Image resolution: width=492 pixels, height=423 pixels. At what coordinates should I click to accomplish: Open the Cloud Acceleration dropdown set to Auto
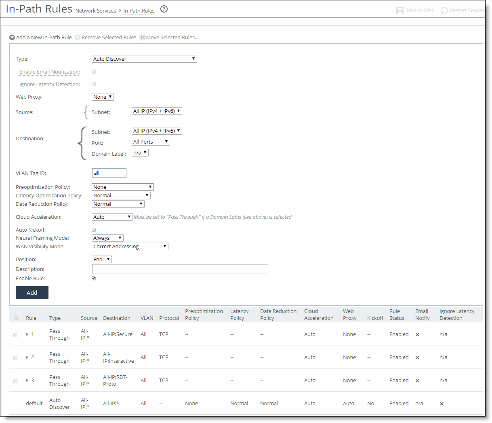112,217
